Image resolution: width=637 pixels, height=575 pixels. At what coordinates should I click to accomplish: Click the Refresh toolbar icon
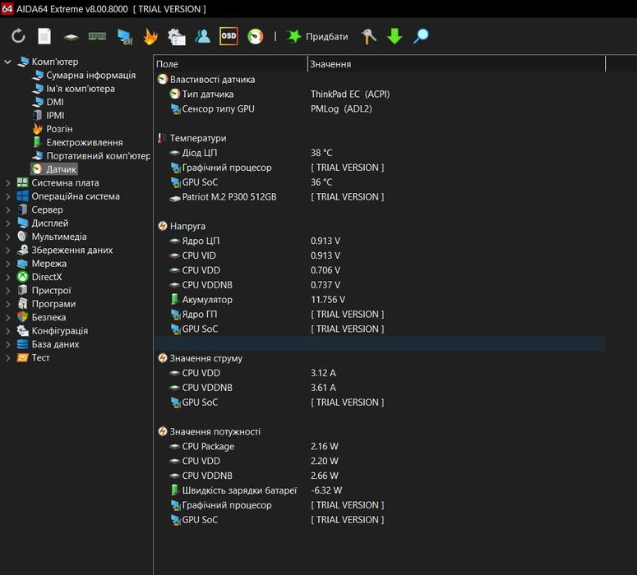(x=18, y=37)
